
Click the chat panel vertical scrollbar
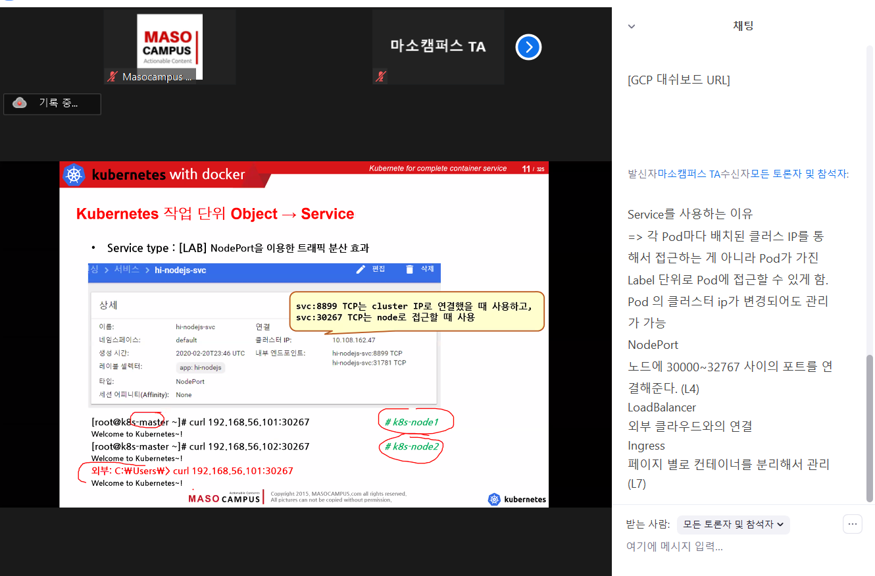(870, 428)
